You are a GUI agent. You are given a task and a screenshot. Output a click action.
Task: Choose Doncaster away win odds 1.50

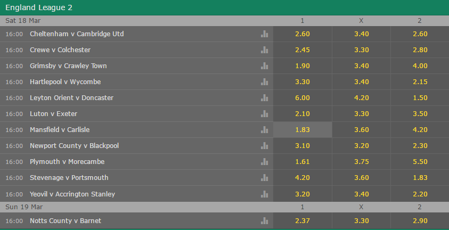[x=420, y=98]
